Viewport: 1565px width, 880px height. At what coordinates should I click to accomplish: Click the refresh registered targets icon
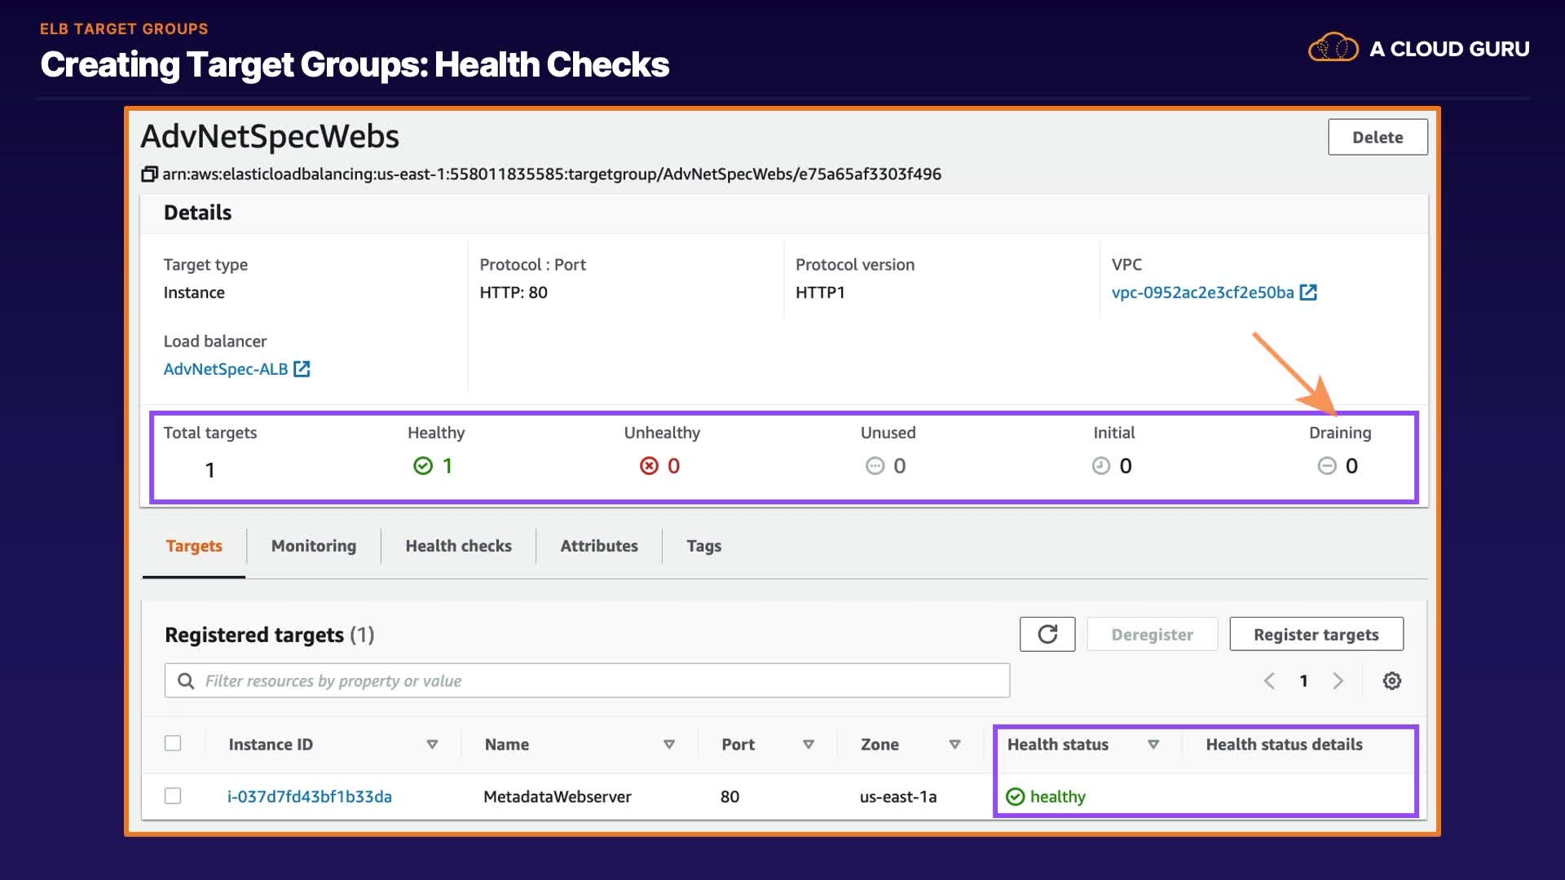pos(1047,634)
